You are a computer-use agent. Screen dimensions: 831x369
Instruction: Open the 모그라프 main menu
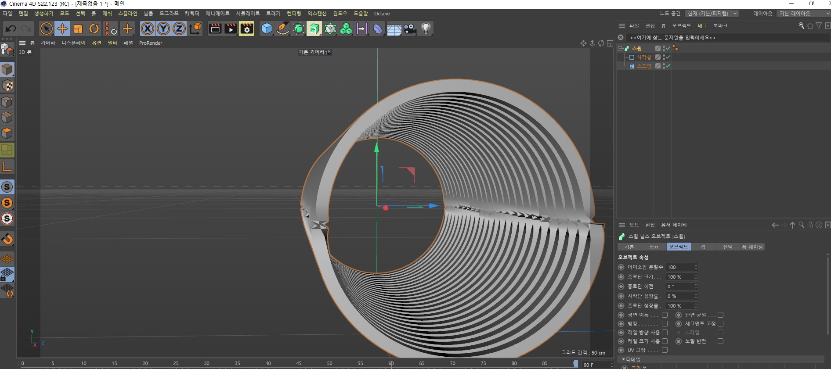(x=169, y=14)
